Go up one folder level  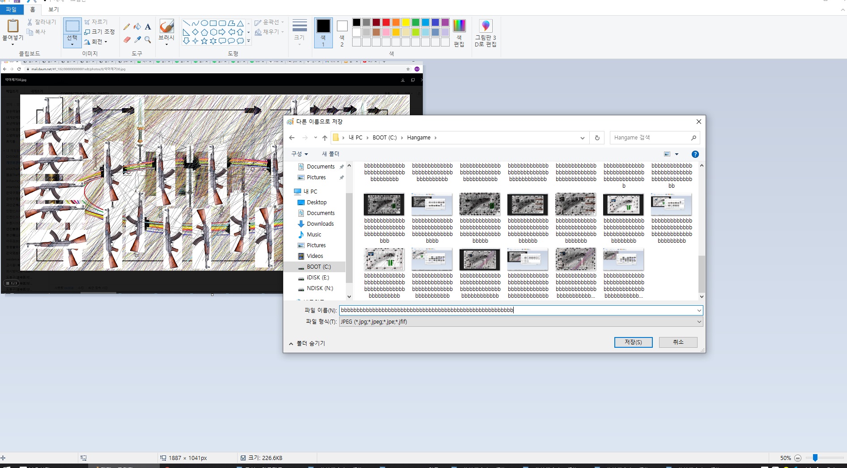325,138
